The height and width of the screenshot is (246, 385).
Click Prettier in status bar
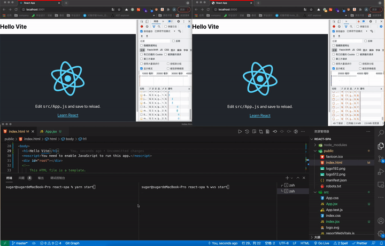[360, 243]
